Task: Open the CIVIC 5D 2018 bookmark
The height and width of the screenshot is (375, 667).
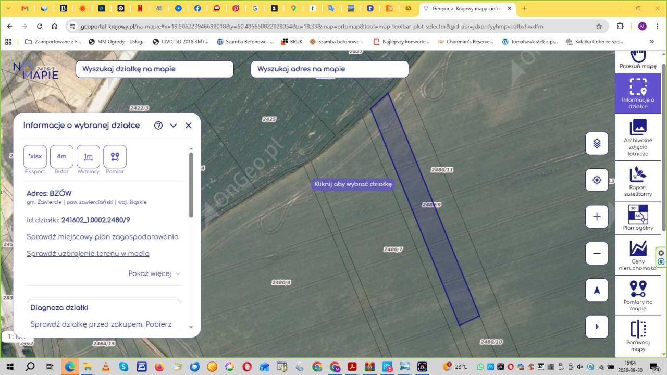Action: coord(180,42)
